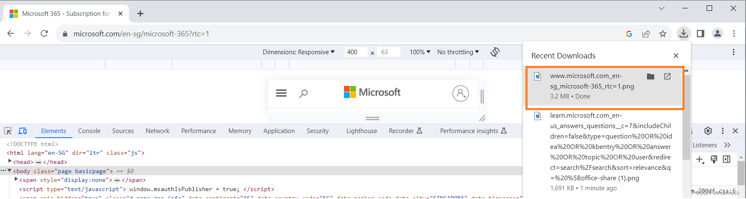Open the Chrome profile avatar
Viewport: 746px width, 199px height.
pos(718,33)
